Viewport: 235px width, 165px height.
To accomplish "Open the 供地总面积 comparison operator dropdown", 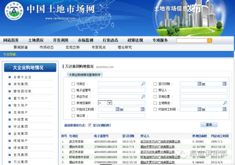I will click(x=105, y=103).
